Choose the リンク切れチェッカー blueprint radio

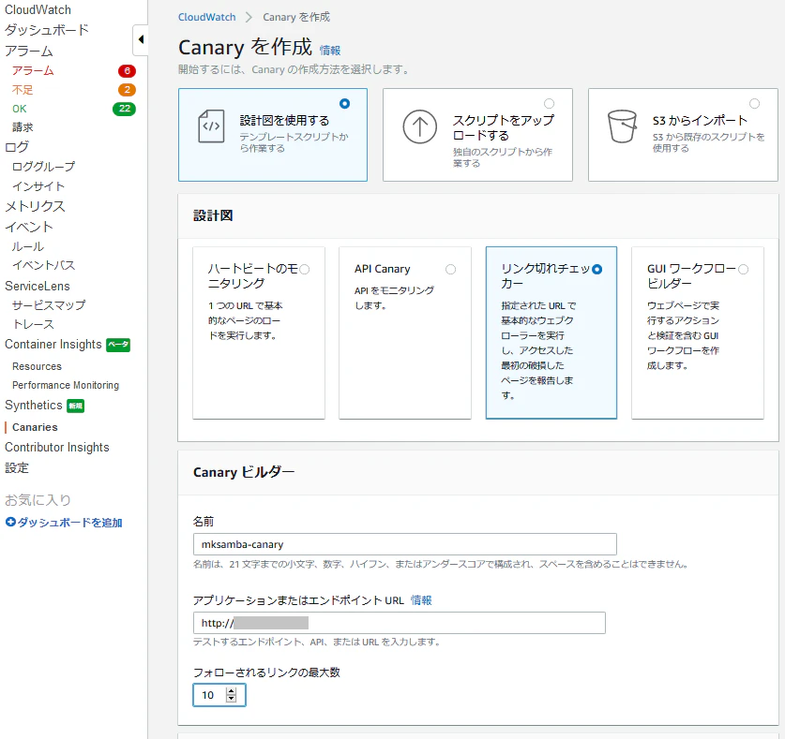(596, 270)
